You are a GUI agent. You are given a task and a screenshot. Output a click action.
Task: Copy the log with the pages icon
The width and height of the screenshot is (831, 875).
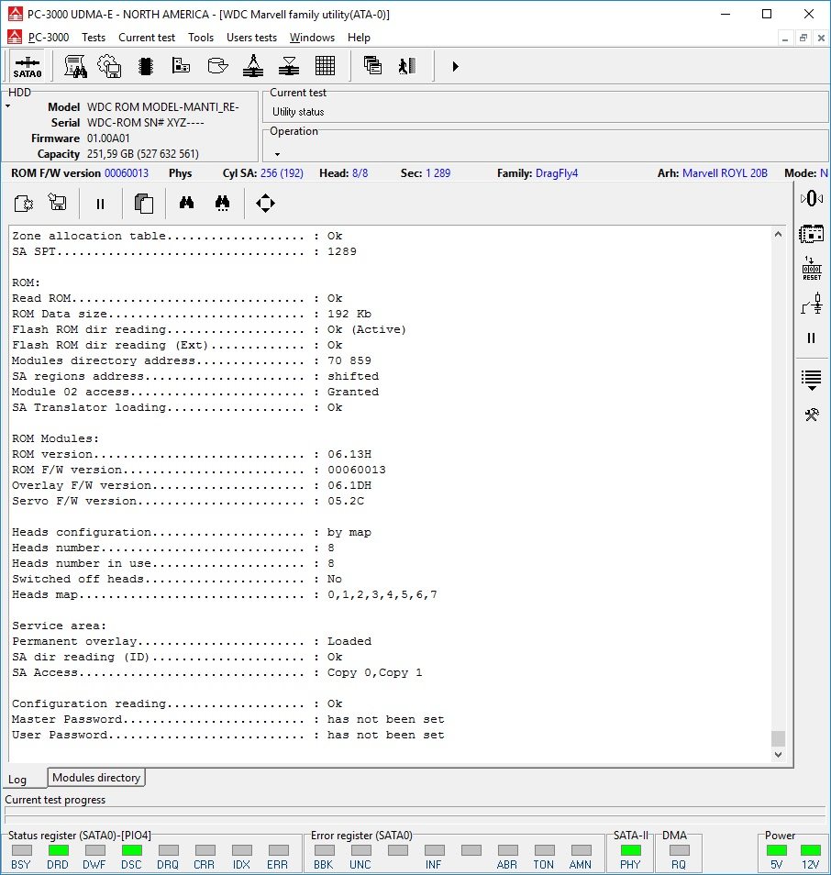(143, 203)
